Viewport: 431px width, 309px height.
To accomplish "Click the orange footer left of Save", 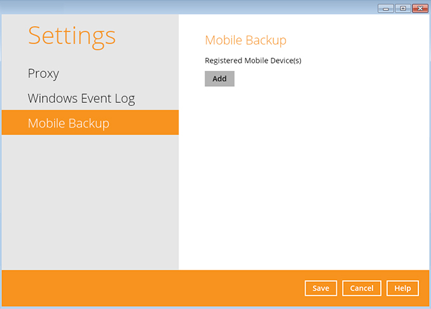I will click(153, 288).
